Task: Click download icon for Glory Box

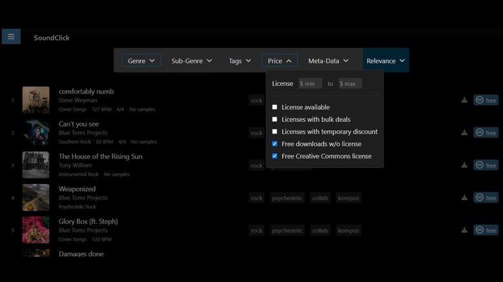Action: click(464, 230)
